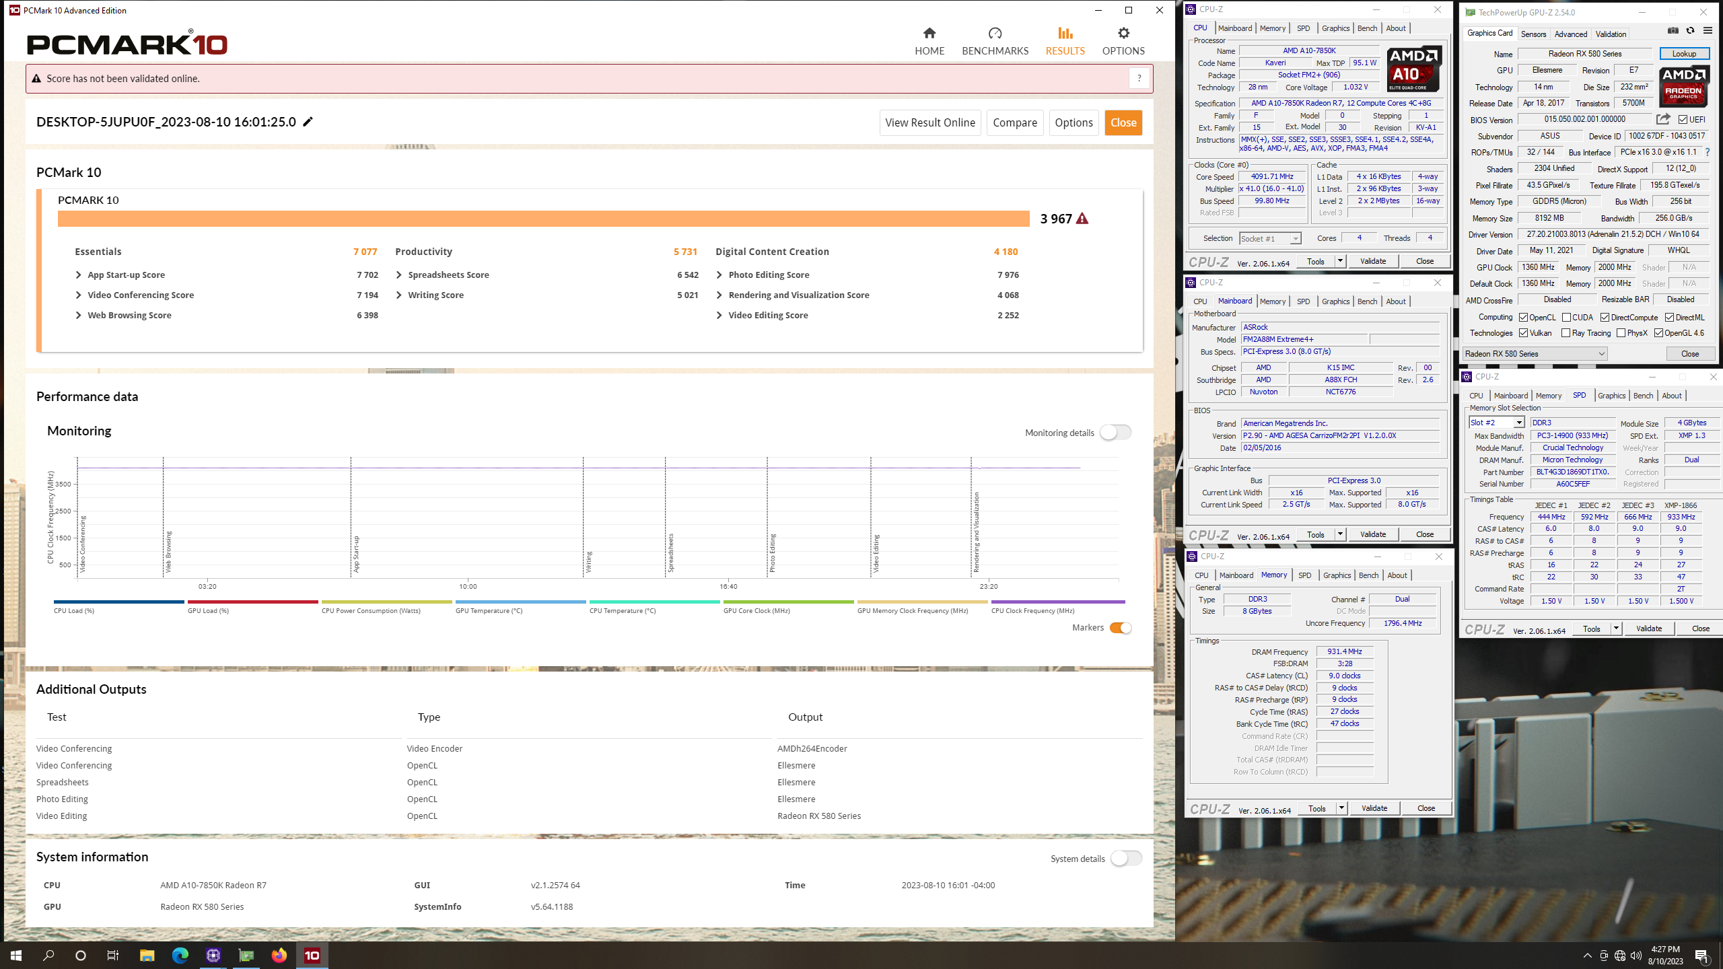Click the Compare button

tap(1015, 122)
